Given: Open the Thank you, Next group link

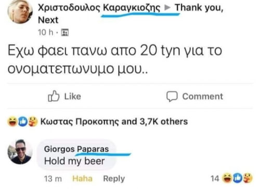Looking at the screenshot, I should pos(199,8).
